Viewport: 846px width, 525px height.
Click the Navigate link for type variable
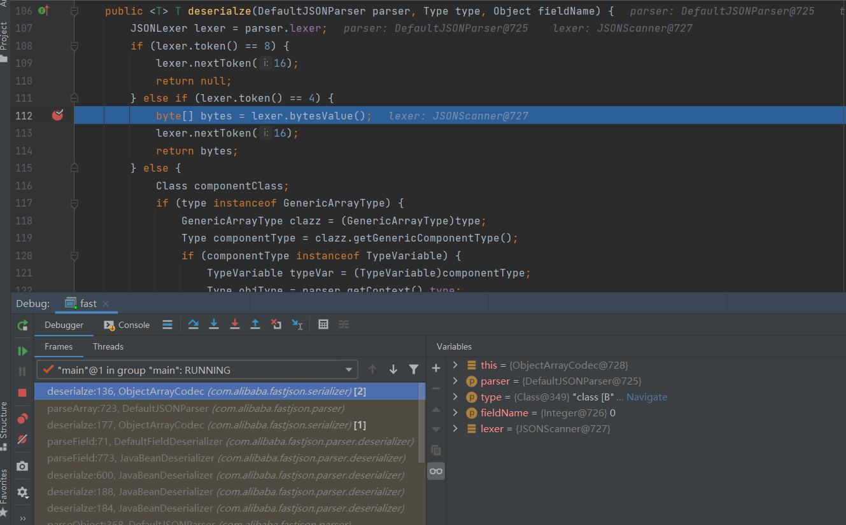pyautogui.click(x=647, y=397)
